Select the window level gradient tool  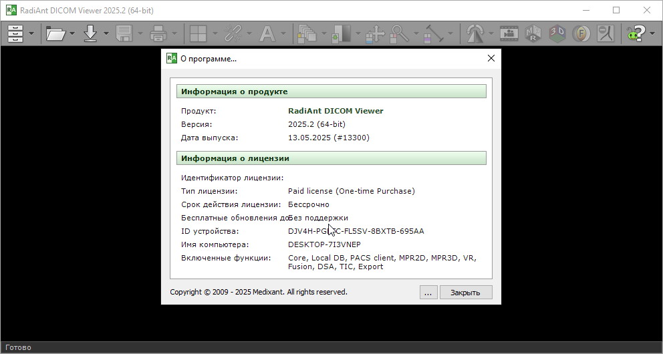click(x=342, y=33)
